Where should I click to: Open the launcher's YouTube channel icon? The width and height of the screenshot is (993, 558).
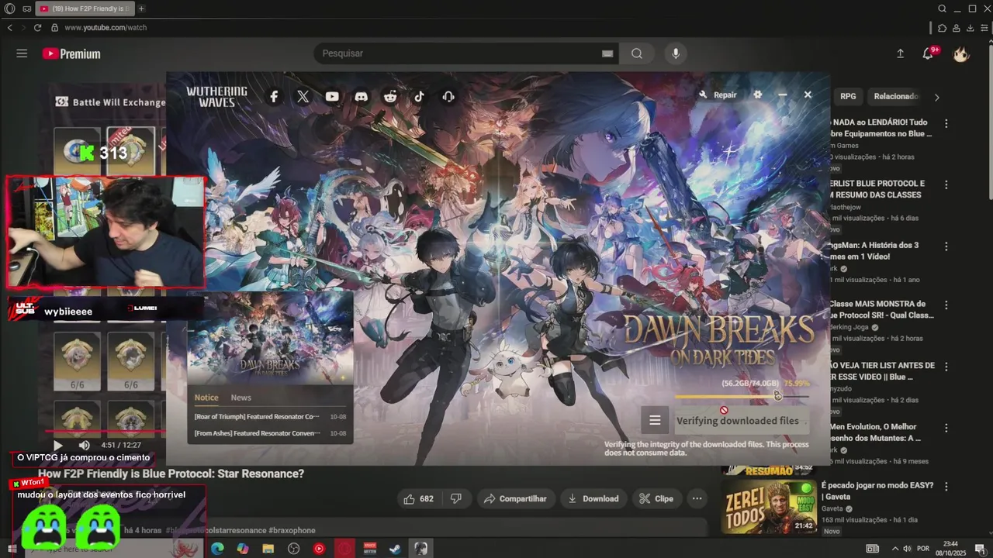[332, 96]
